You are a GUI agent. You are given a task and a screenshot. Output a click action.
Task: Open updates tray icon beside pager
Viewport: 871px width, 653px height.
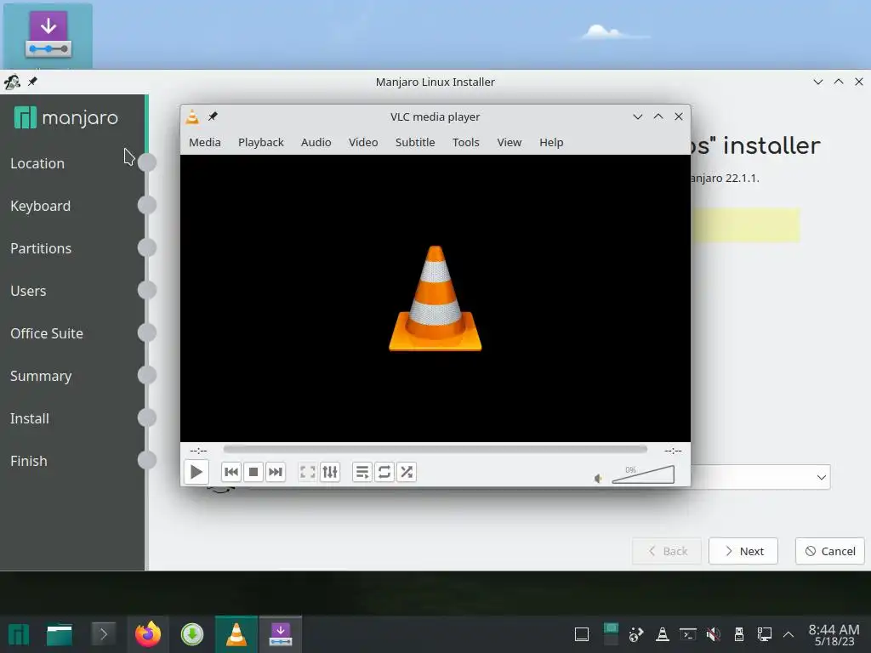point(636,634)
